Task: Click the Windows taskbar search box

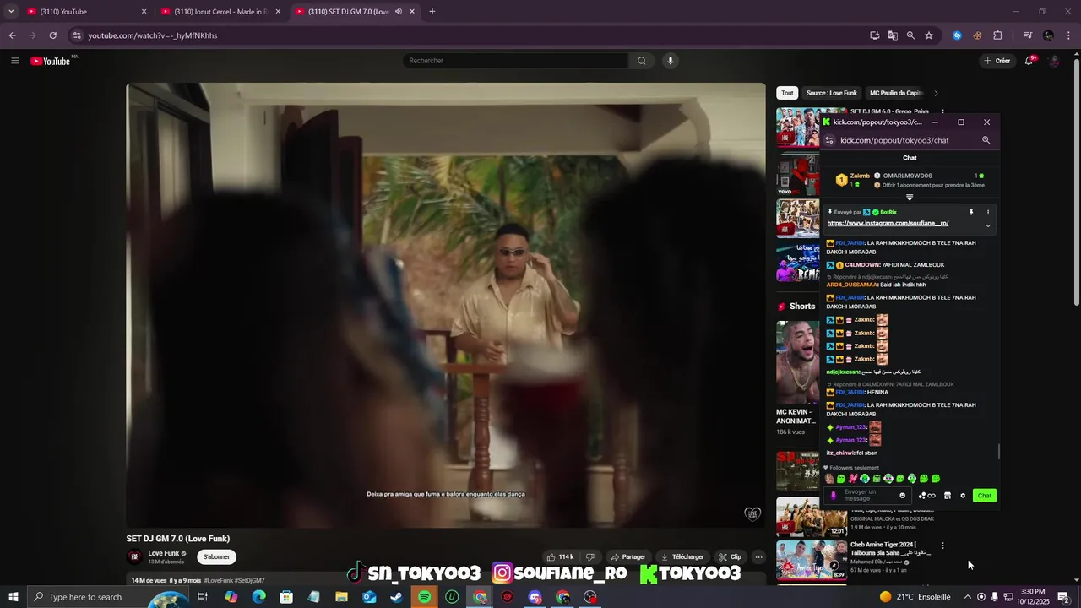Action: [x=108, y=597]
